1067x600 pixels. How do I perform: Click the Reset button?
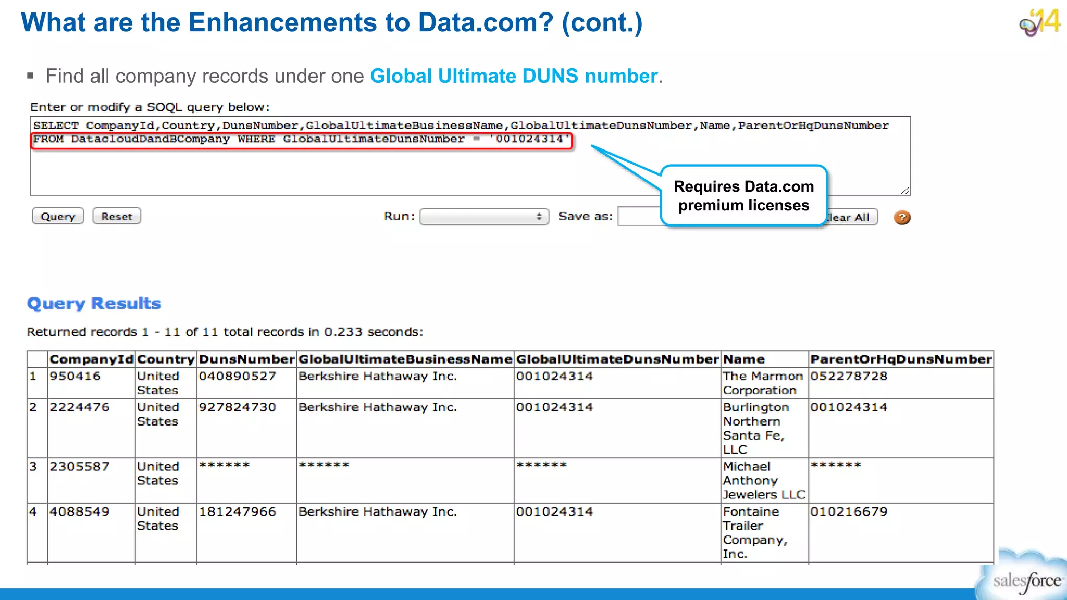117,217
